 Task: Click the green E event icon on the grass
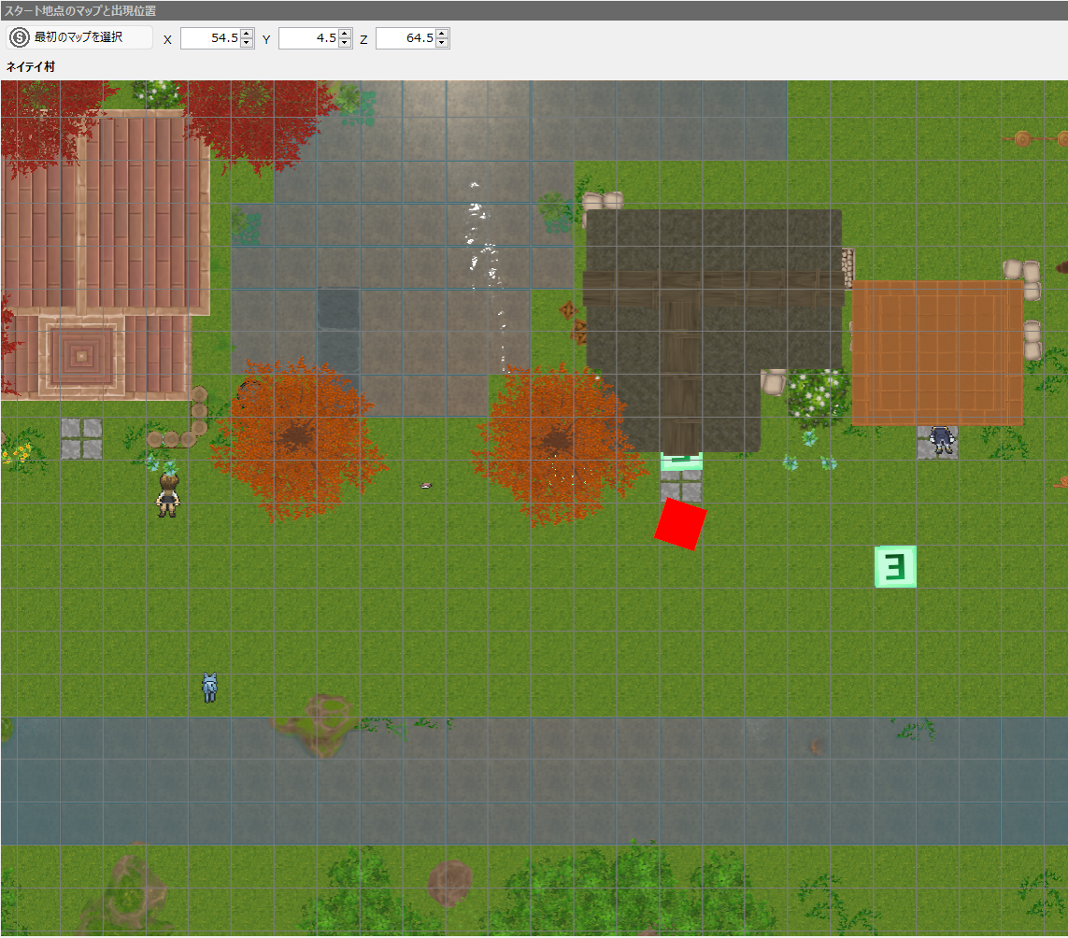[x=895, y=566]
